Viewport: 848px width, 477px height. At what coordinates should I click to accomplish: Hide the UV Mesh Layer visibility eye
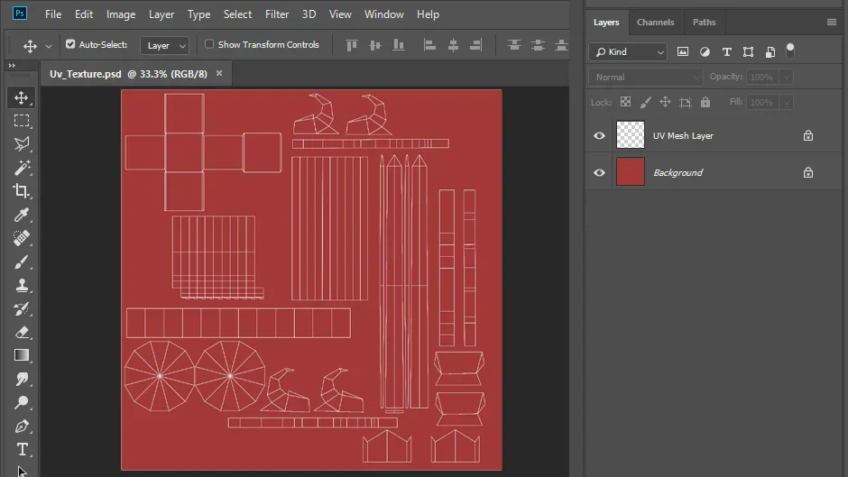[599, 136]
